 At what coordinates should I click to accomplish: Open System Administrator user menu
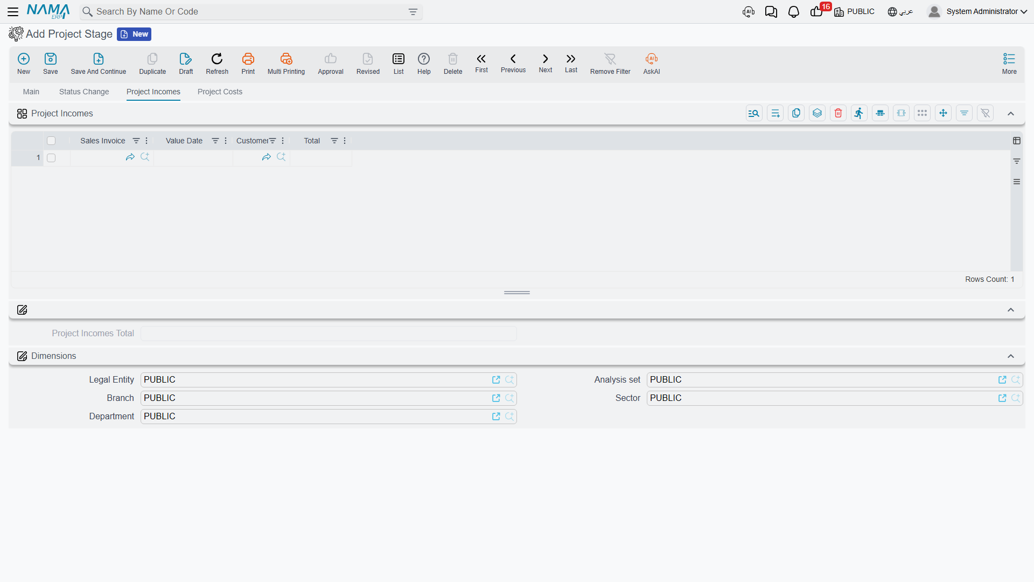tap(977, 12)
